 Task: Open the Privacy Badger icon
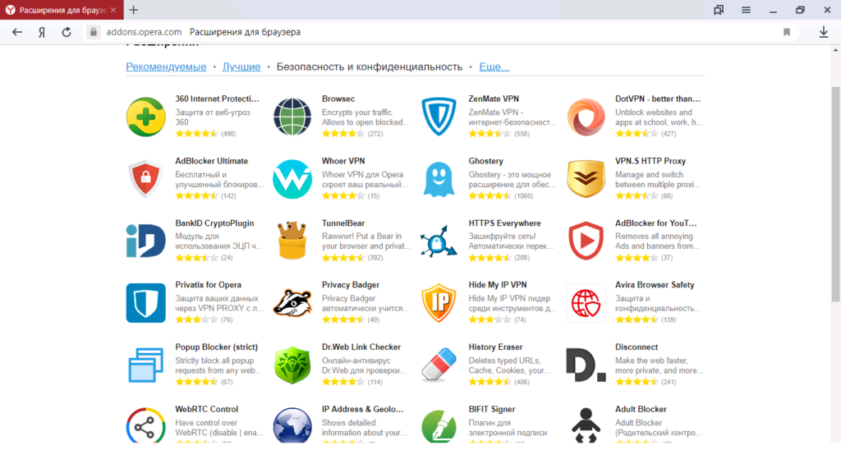tap(292, 303)
